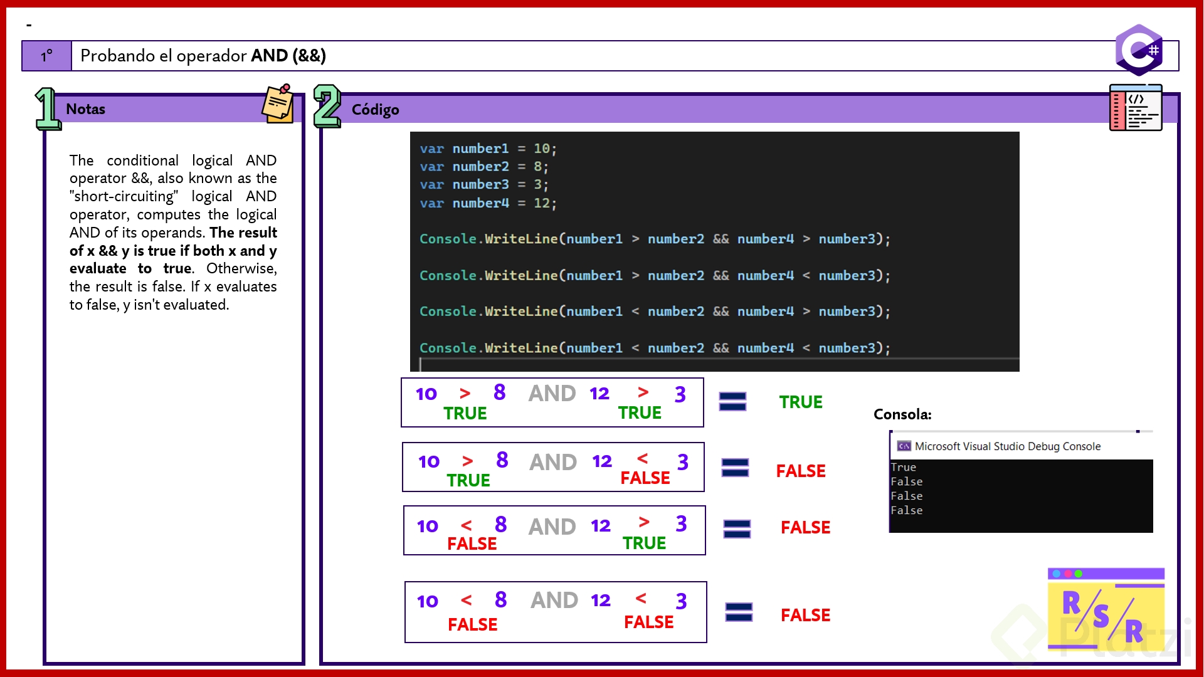Click the Consola: label
1204x677 pixels.
click(902, 414)
